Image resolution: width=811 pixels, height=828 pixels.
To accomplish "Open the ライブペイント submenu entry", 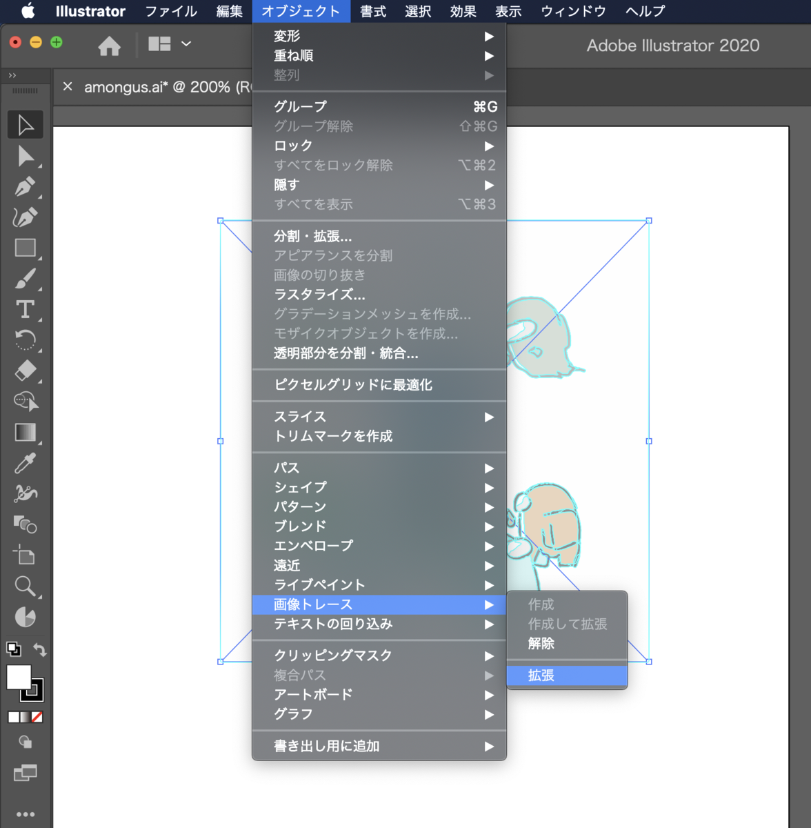I will tap(379, 585).
